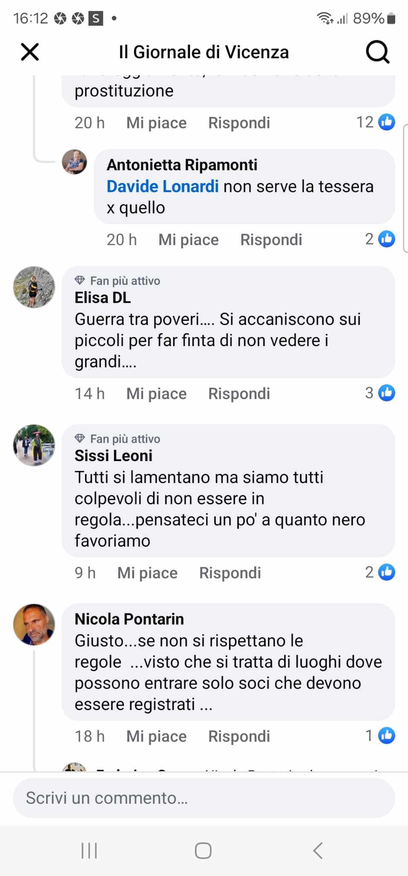Reply to Sissi Leoni's comment
Screen dimensions: 408x876
[x=230, y=573]
